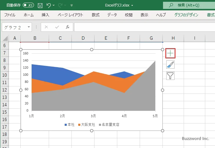Select column H header
This screenshot has width=215, height=148.
(x=173, y=38)
